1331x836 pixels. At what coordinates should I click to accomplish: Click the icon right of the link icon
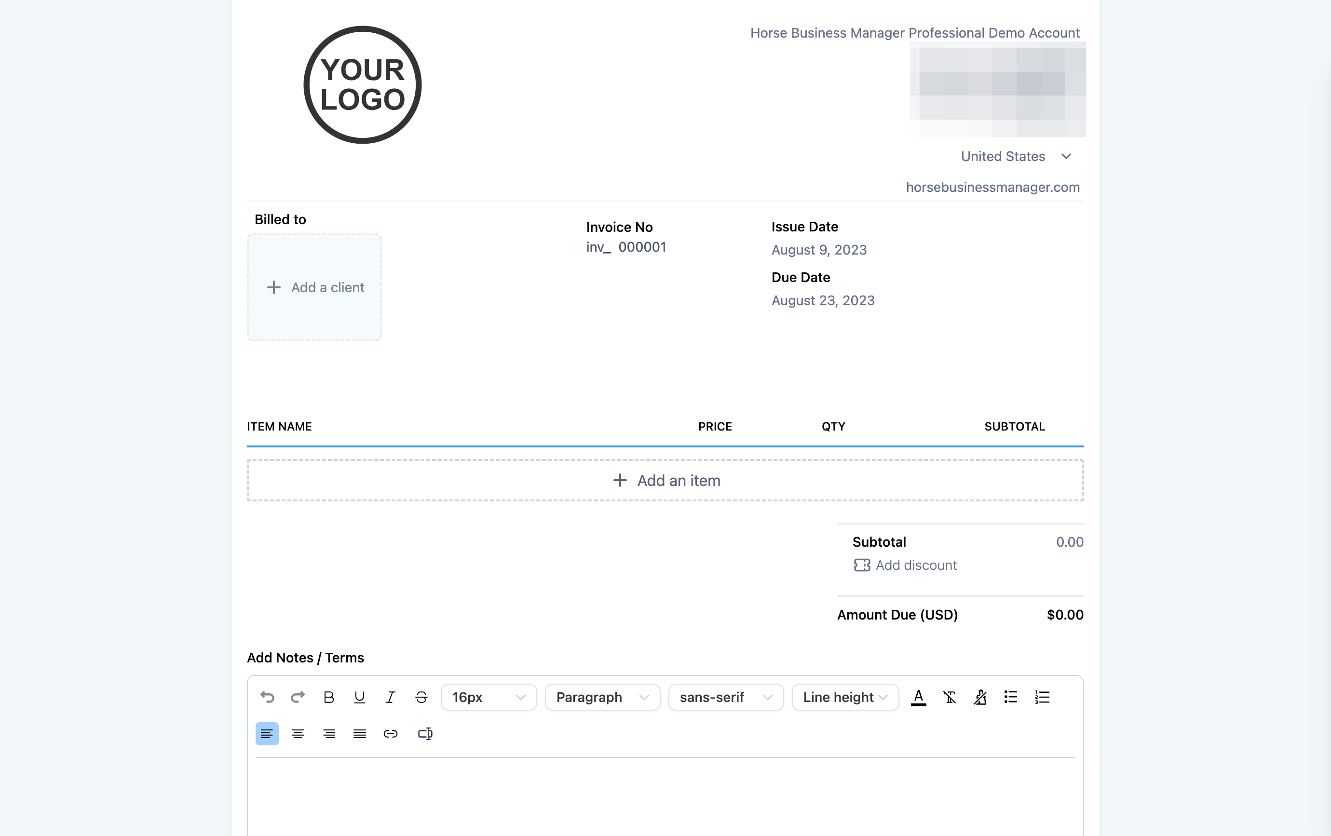425,734
